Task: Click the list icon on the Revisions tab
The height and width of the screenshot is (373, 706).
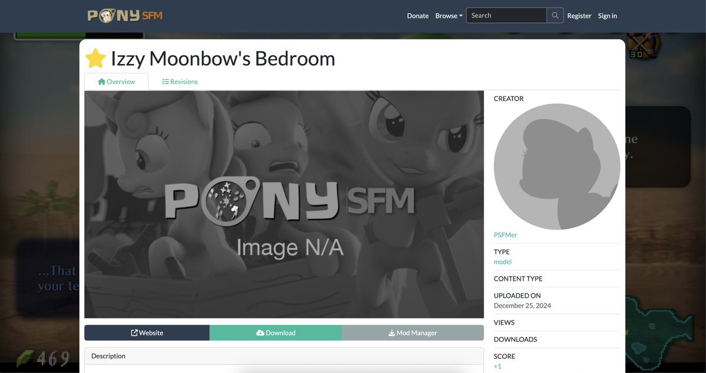Action: click(166, 82)
